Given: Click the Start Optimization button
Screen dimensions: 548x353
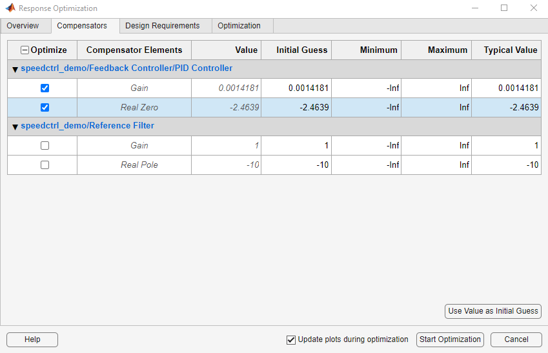Looking at the screenshot, I should click(x=450, y=339).
